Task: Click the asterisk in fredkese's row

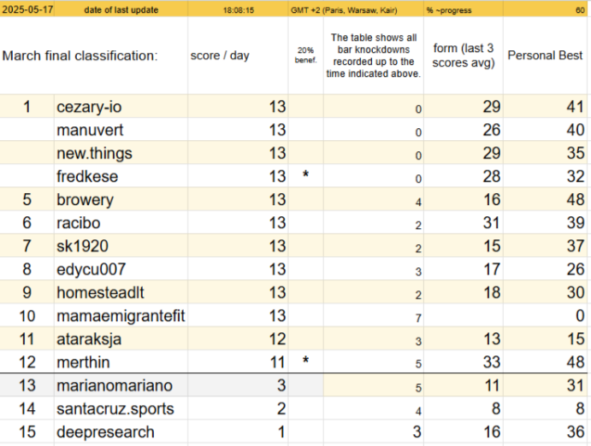Action: coord(305,176)
